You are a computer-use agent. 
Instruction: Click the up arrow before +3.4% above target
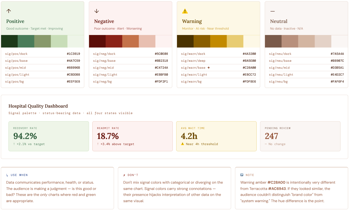(98, 144)
